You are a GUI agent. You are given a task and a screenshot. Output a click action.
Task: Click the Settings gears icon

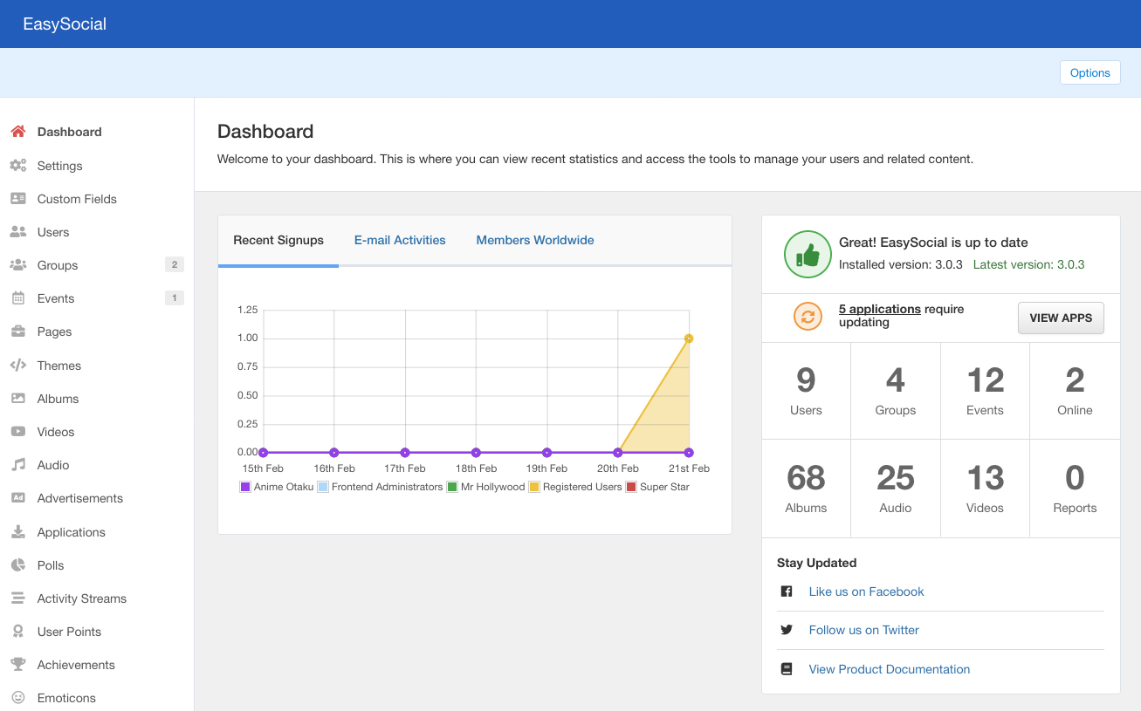click(x=17, y=166)
